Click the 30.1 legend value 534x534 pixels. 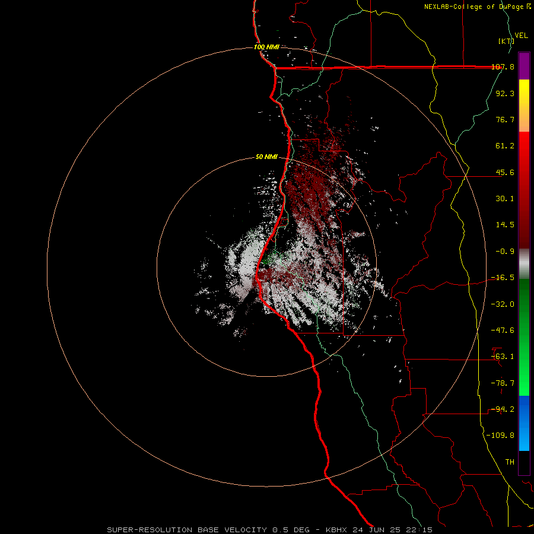[505, 199]
